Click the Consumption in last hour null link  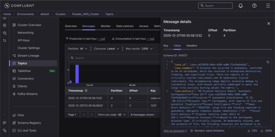pos(150,39)
